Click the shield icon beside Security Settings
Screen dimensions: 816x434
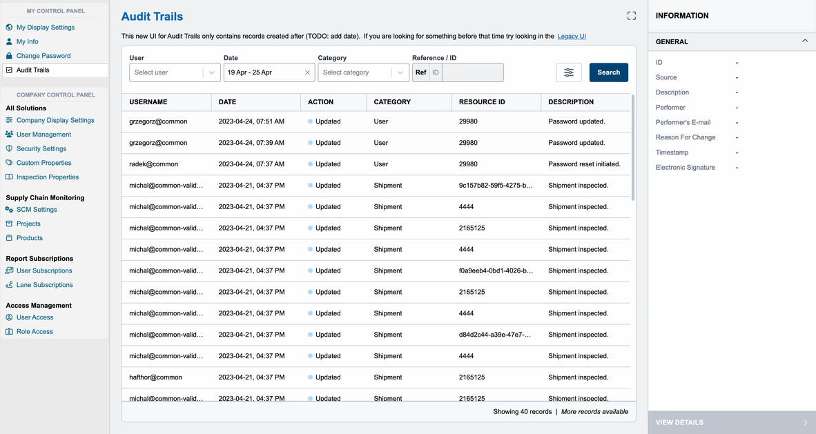tap(9, 148)
